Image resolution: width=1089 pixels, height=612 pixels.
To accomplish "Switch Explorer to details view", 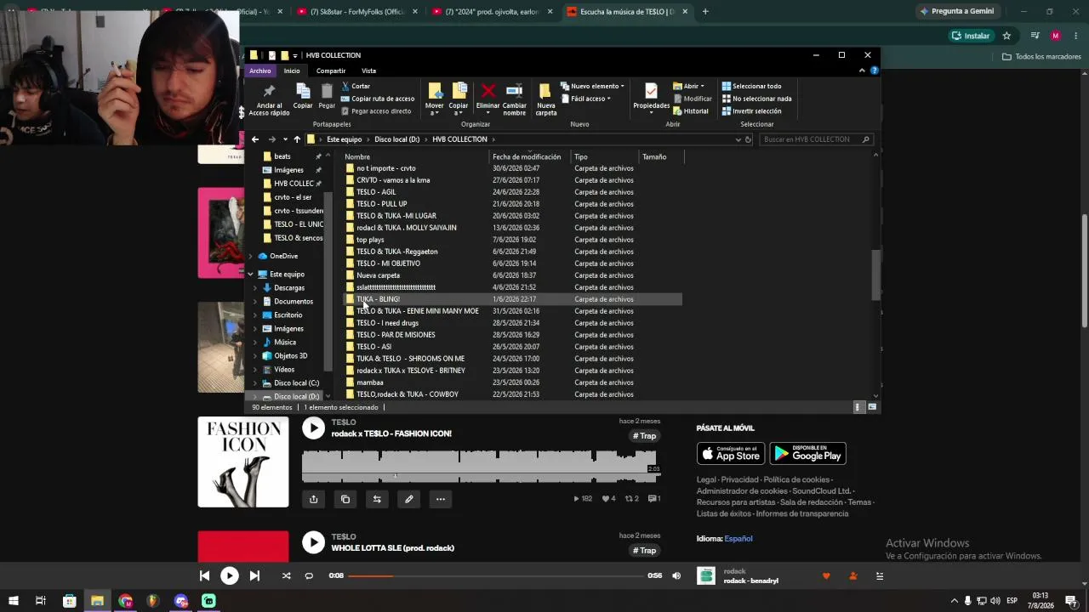I will [858, 407].
